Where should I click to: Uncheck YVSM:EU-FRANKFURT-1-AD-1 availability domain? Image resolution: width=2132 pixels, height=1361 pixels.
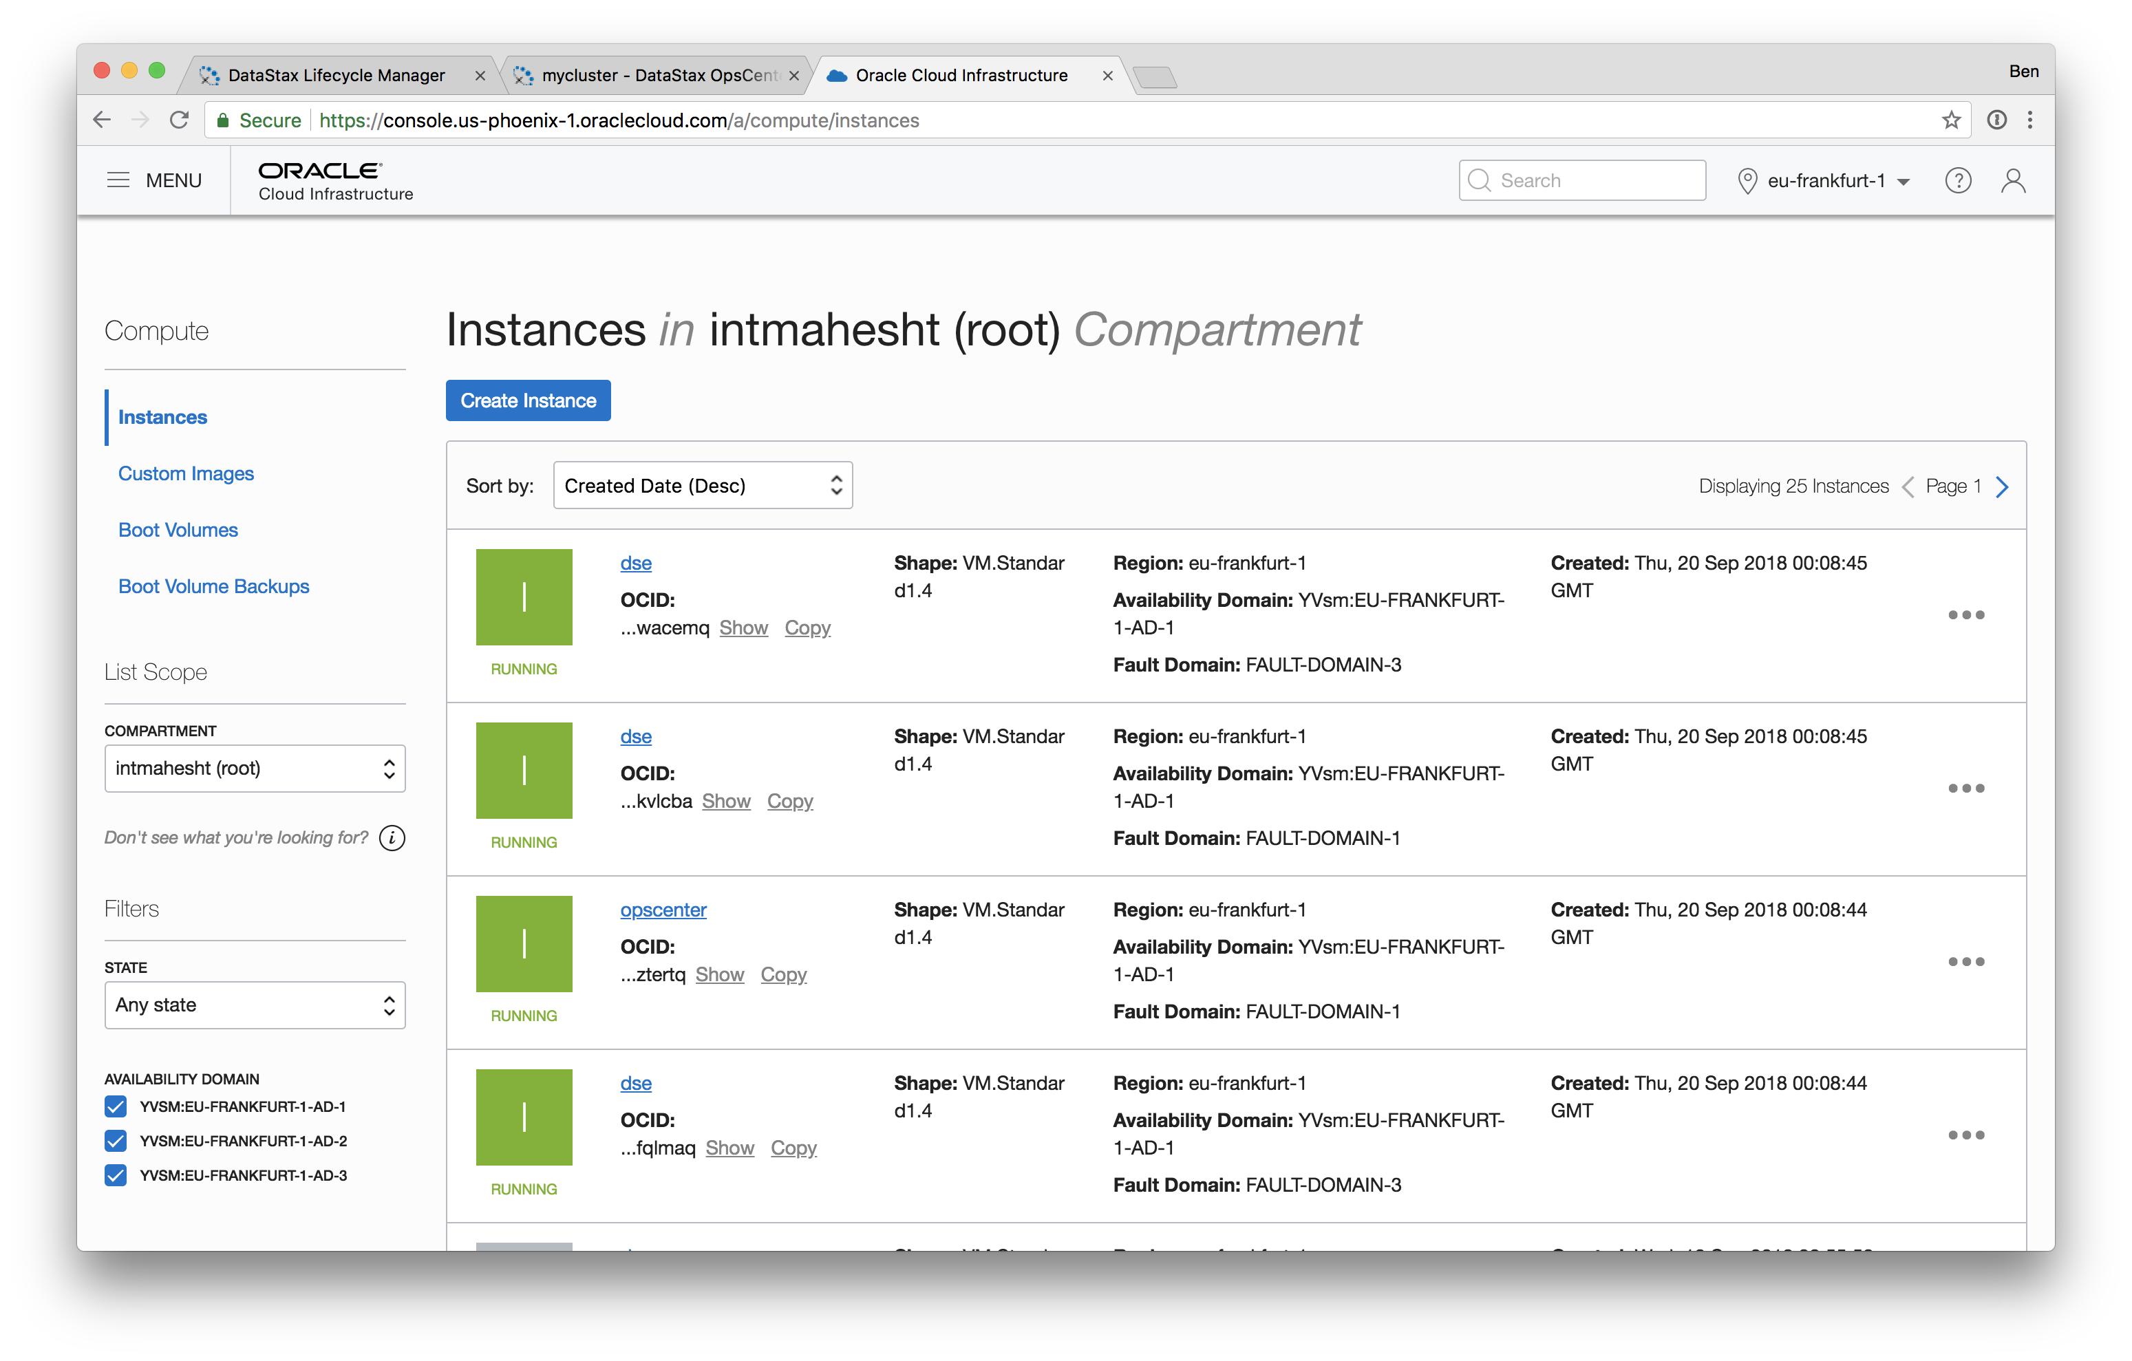(x=116, y=1107)
